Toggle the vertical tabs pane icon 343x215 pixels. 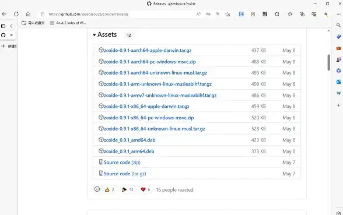[x=3, y=26]
